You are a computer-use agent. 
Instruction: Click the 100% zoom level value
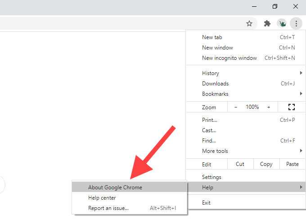(252, 107)
